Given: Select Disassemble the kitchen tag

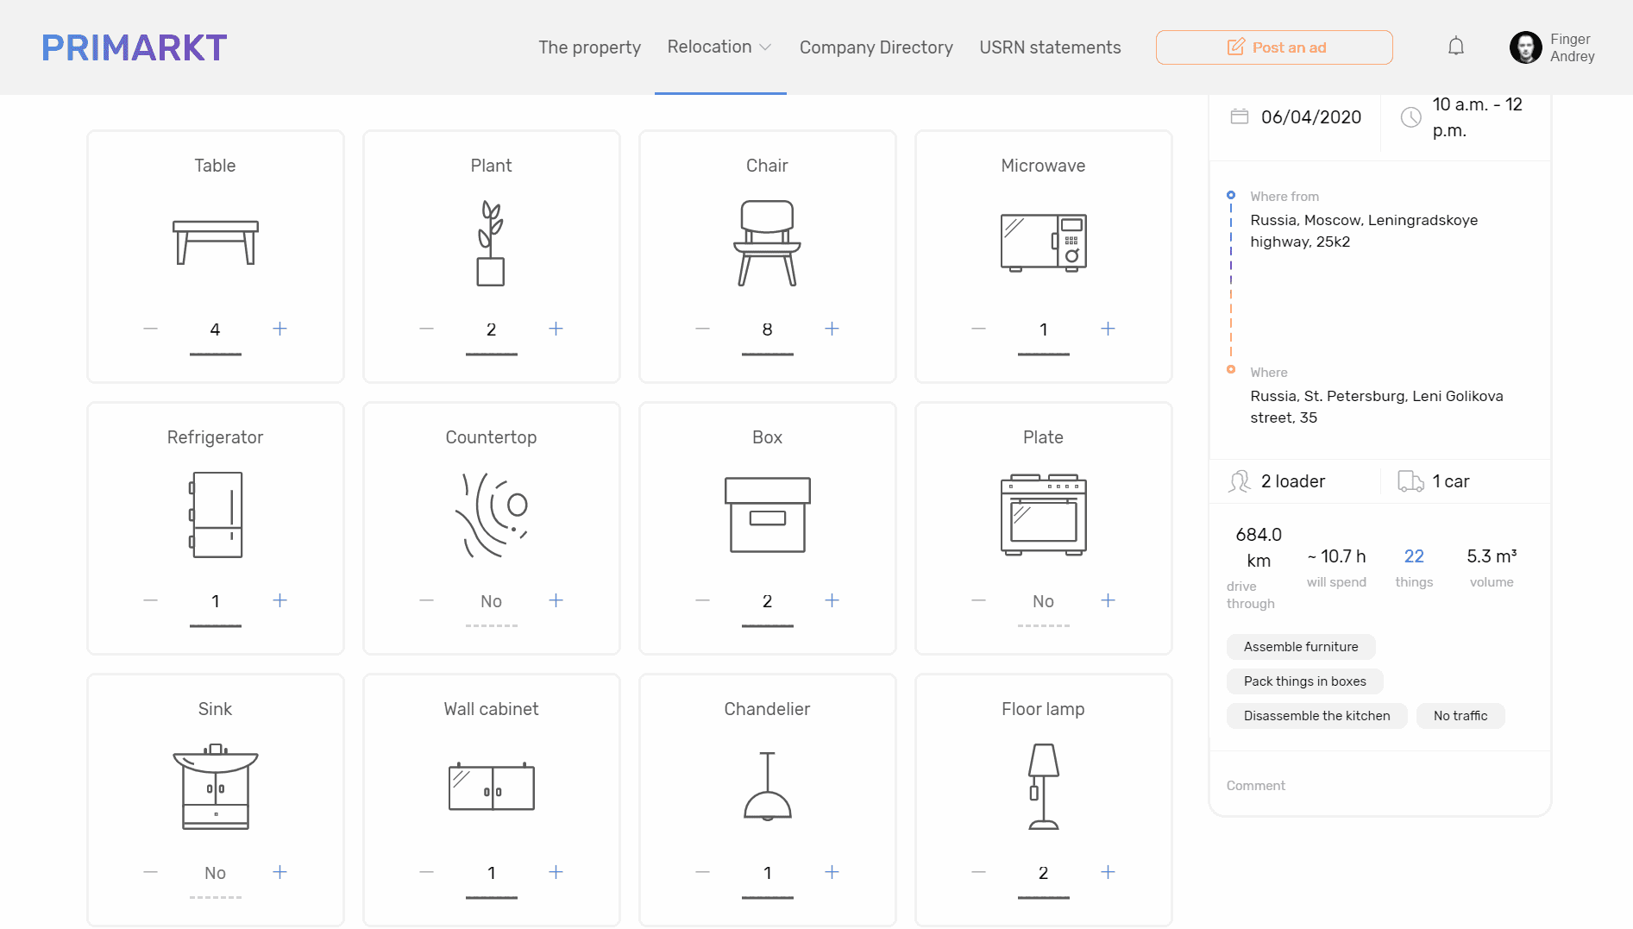Looking at the screenshot, I should pos(1316,716).
